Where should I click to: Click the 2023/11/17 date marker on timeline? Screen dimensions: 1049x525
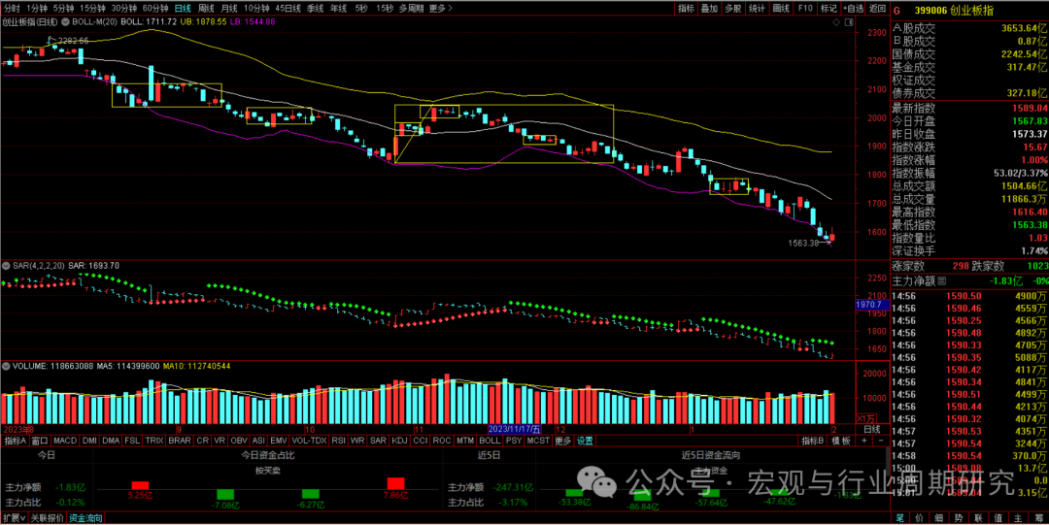519,428
